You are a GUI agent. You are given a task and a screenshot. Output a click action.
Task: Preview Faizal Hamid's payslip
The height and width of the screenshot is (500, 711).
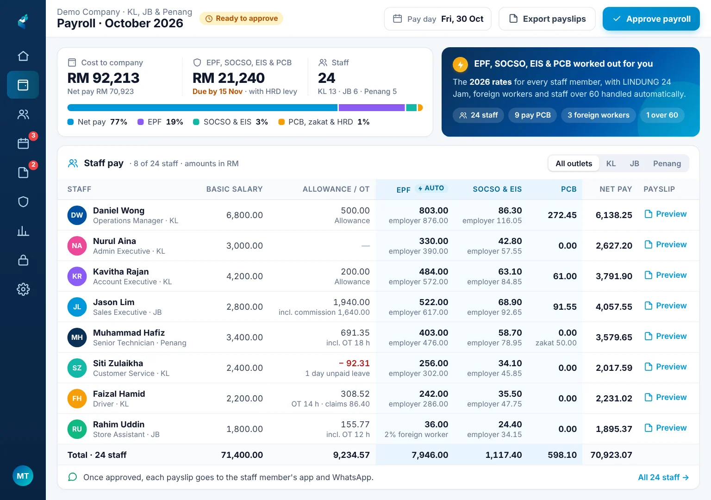pos(666,397)
